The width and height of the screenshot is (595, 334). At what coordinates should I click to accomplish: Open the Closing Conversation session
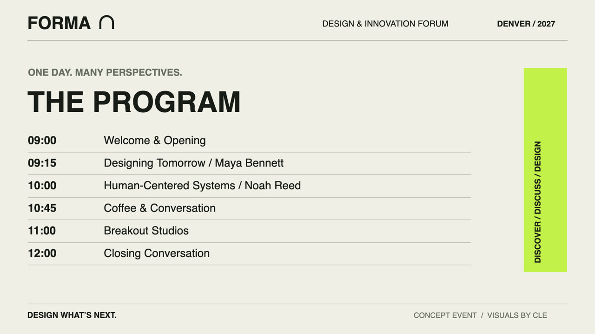157,253
